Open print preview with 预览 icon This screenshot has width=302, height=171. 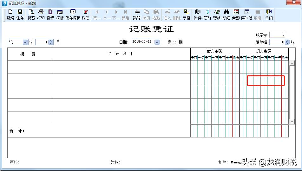click(31, 15)
